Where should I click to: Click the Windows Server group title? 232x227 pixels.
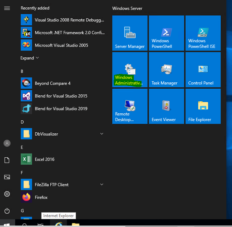tap(127, 8)
